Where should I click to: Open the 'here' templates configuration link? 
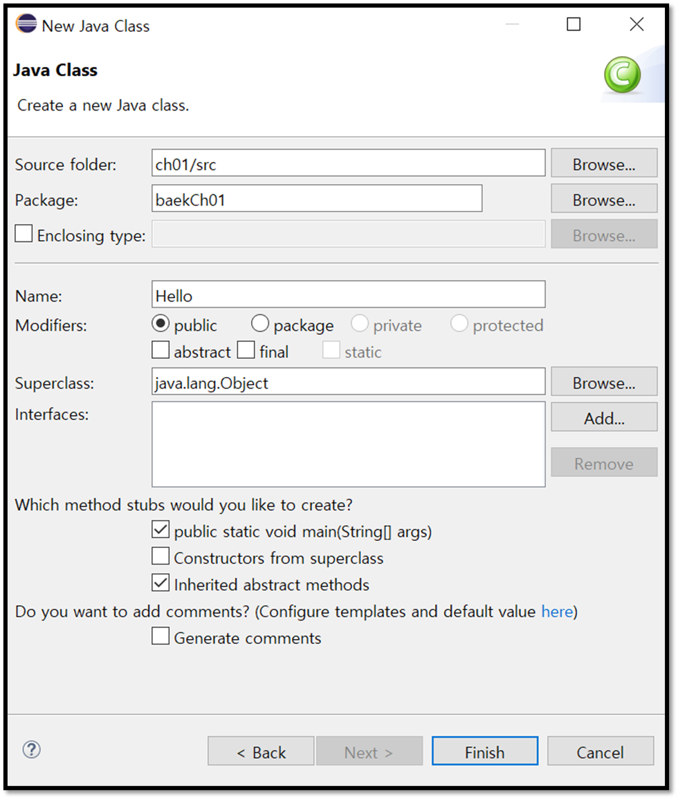pos(557,612)
